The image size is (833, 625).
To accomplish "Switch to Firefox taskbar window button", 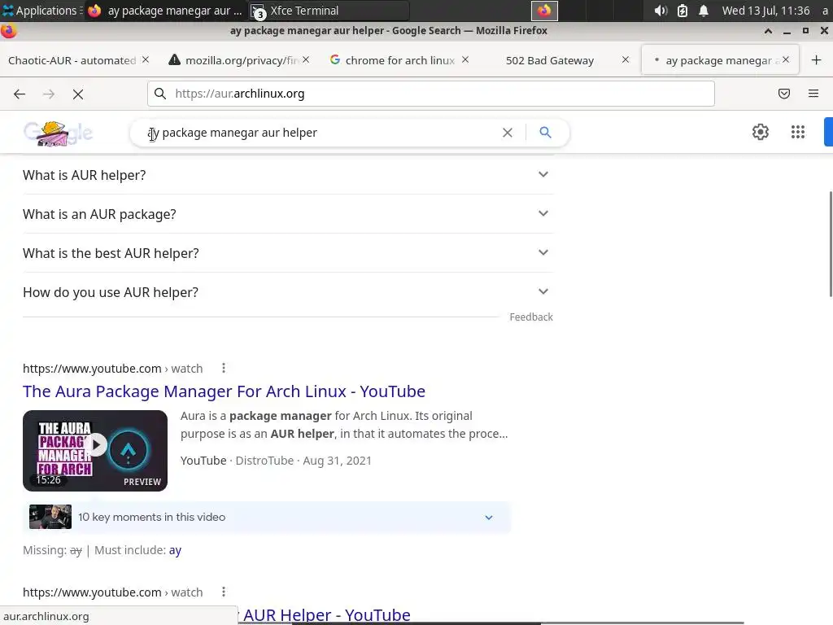I will (166, 11).
